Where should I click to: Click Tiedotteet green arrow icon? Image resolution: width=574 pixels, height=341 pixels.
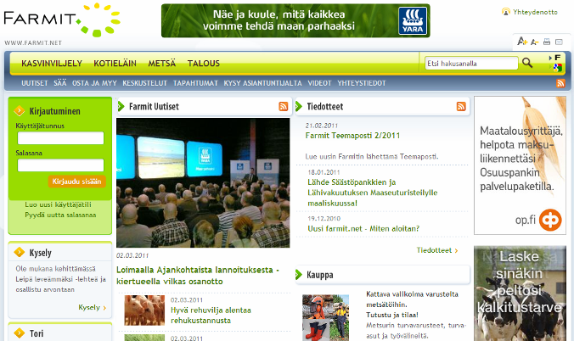(x=299, y=107)
